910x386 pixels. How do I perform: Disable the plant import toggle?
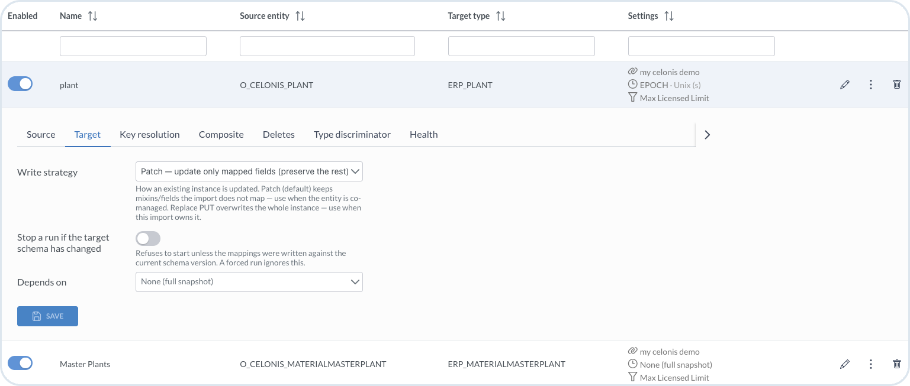click(20, 84)
